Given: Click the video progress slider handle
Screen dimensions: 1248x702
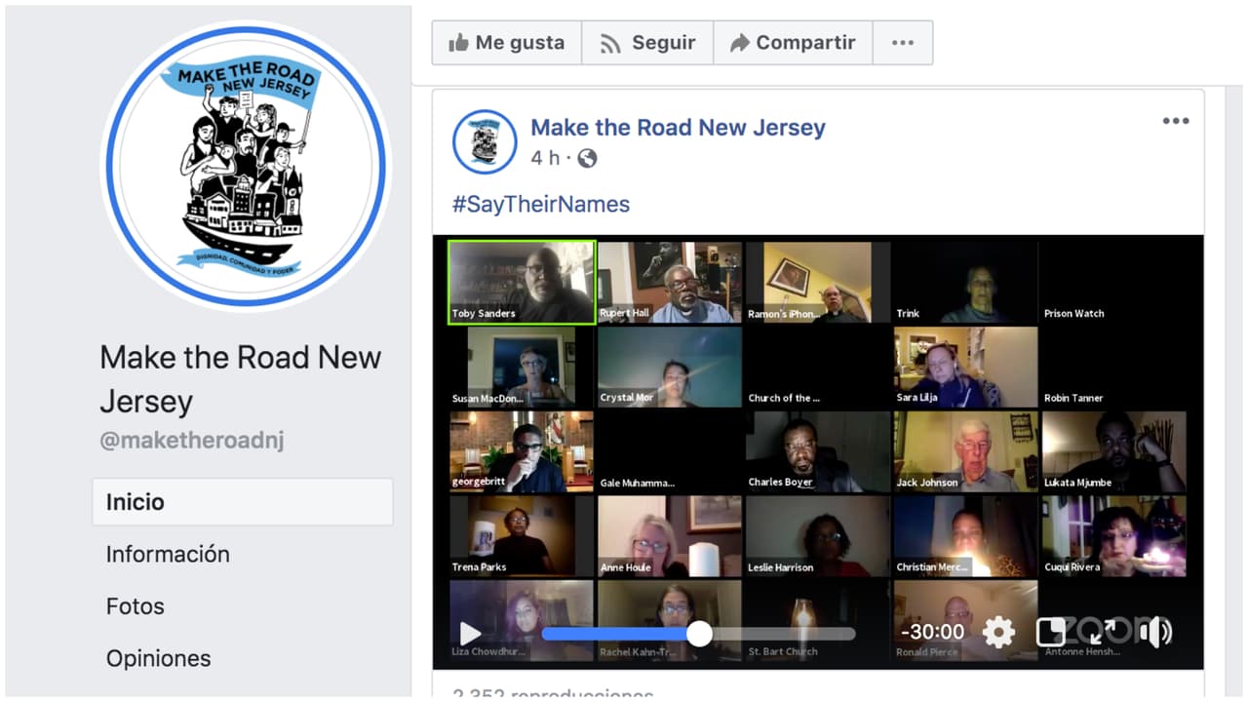Looking at the screenshot, I should tap(699, 634).
